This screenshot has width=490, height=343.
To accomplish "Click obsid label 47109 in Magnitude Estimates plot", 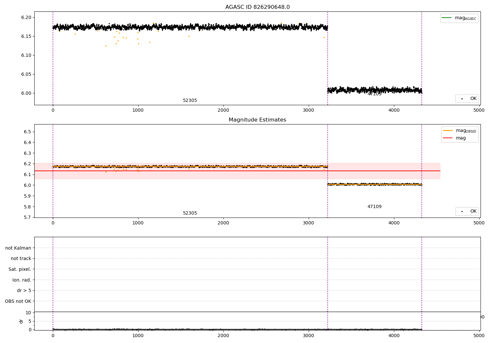I will 374,207.
